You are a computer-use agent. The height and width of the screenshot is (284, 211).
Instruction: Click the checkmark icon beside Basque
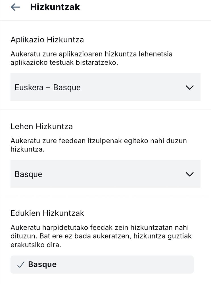(21, 265)
